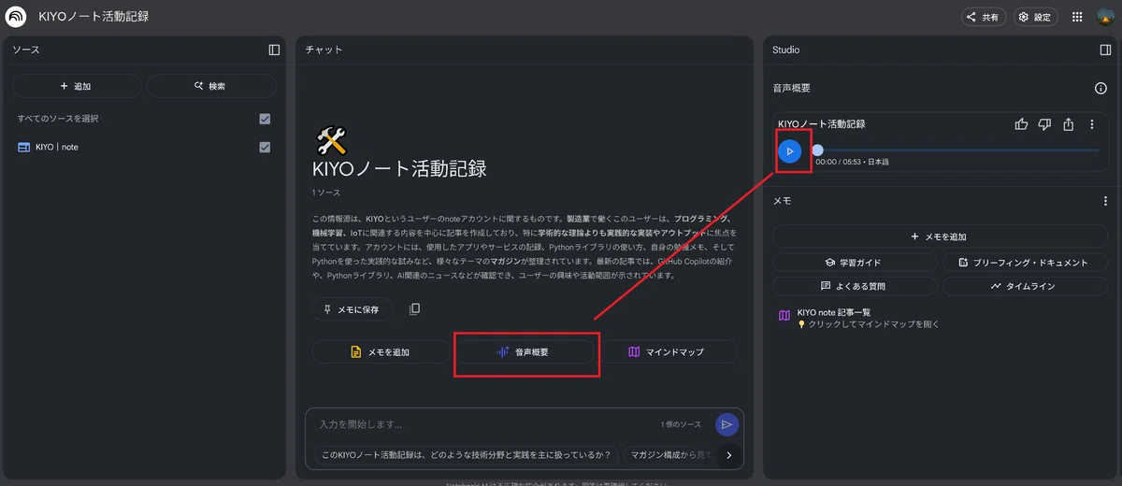1122x486 pixels.
Task: Create a FAQ document
Action: 853,286
